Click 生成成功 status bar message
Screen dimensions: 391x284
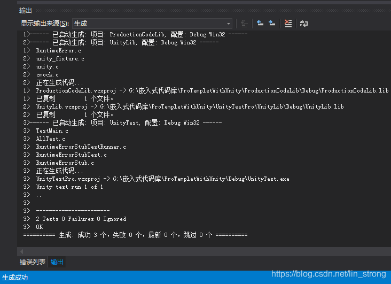coord(15,278)
